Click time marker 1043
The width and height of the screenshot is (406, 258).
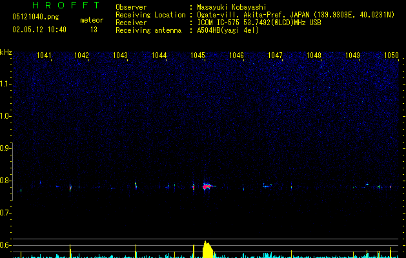click(x=121, y=55)
